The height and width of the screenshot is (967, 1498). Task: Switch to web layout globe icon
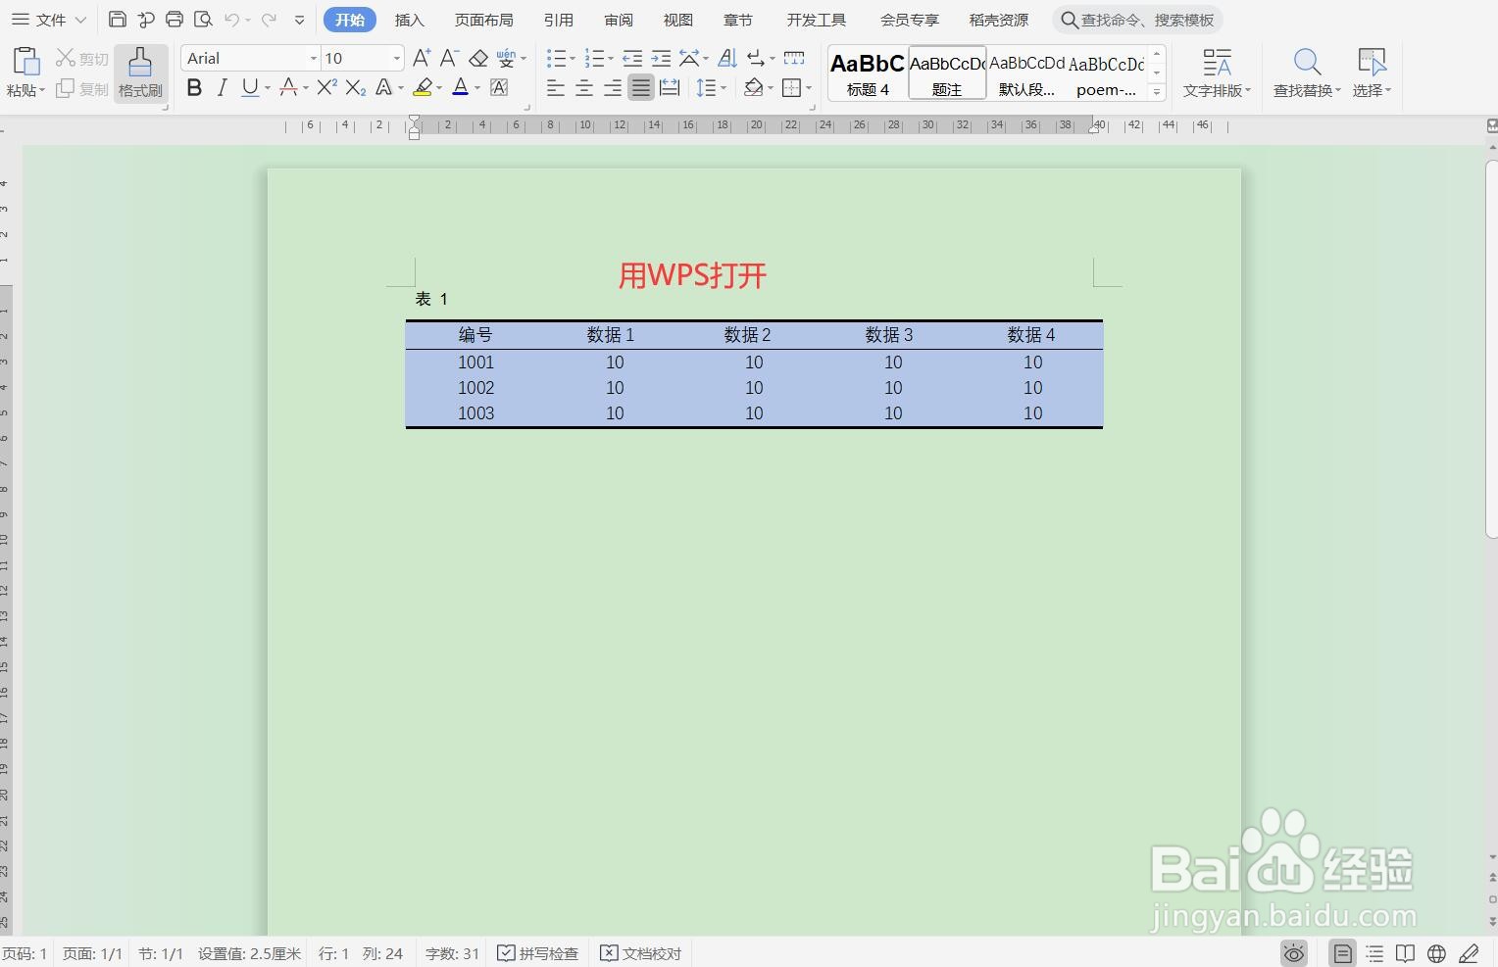tap(1436, 953)
